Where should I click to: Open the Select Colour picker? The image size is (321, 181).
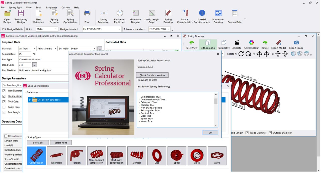click(251, 45)
